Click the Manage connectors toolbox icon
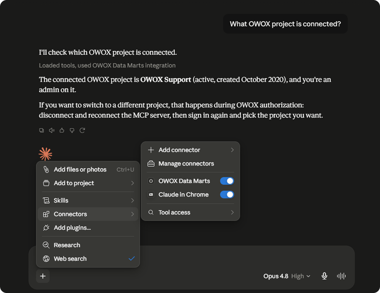The image size is (380, 293). (151, 164)
